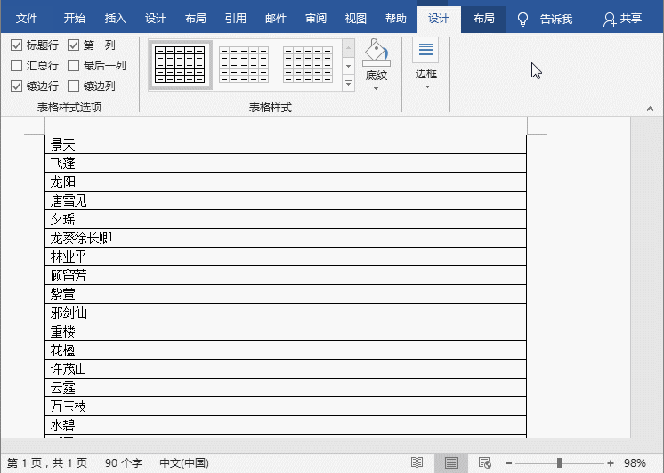The width and height of the screenshot is (664, 473).
Task: Click the zoom slider handle
Action: pyautogui.click(x=559, y=463)
